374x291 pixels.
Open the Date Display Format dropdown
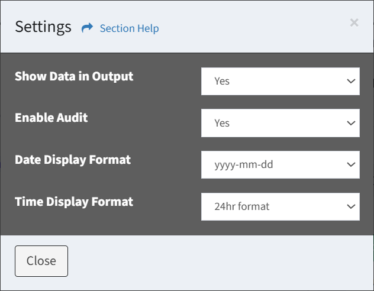[280, 164]
